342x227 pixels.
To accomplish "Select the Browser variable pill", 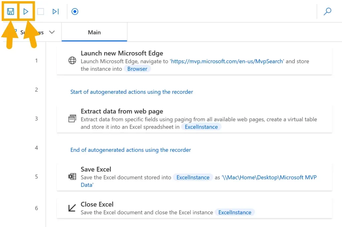I will [x=137, y=69].
